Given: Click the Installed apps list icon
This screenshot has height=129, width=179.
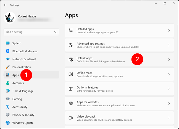Looking at the screenshot, I should [71, 30].
